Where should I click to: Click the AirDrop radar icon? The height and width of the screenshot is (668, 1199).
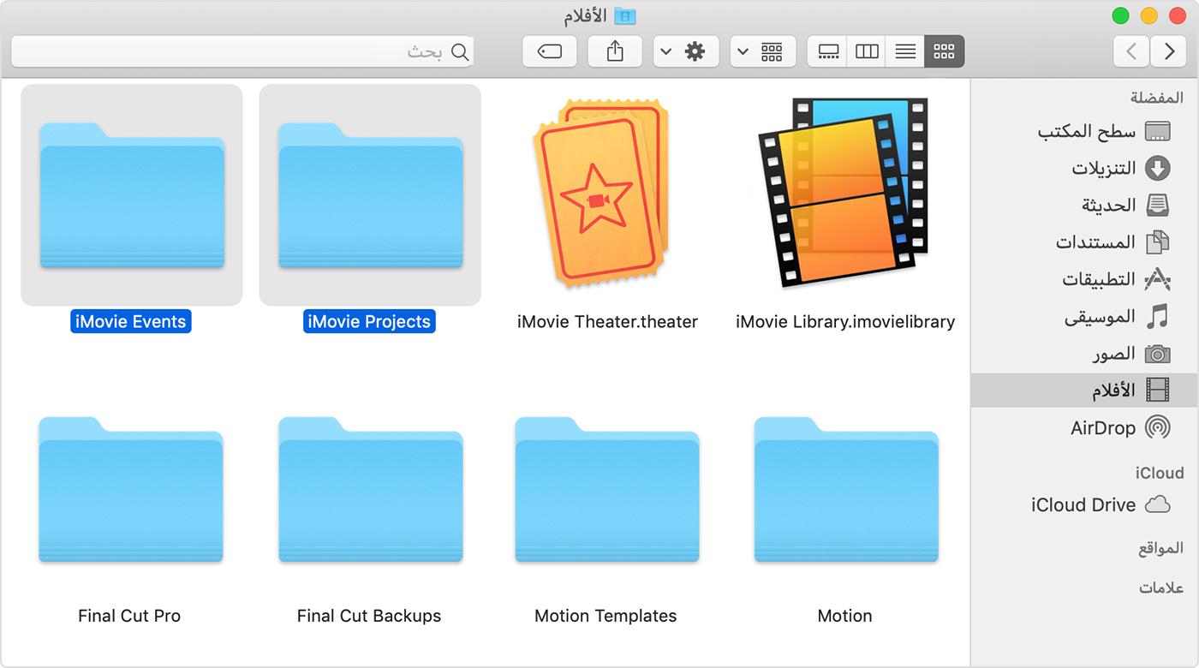pos(1157,426)
